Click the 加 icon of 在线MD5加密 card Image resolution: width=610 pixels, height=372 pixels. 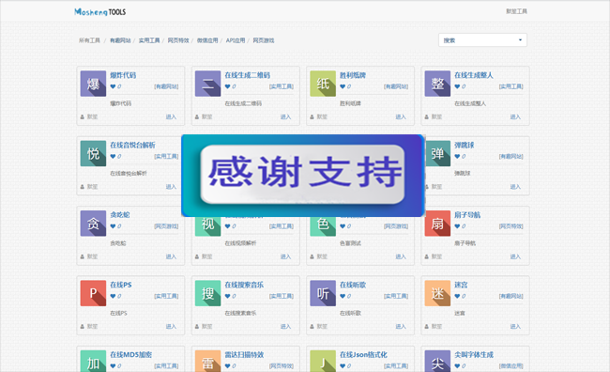93,361
